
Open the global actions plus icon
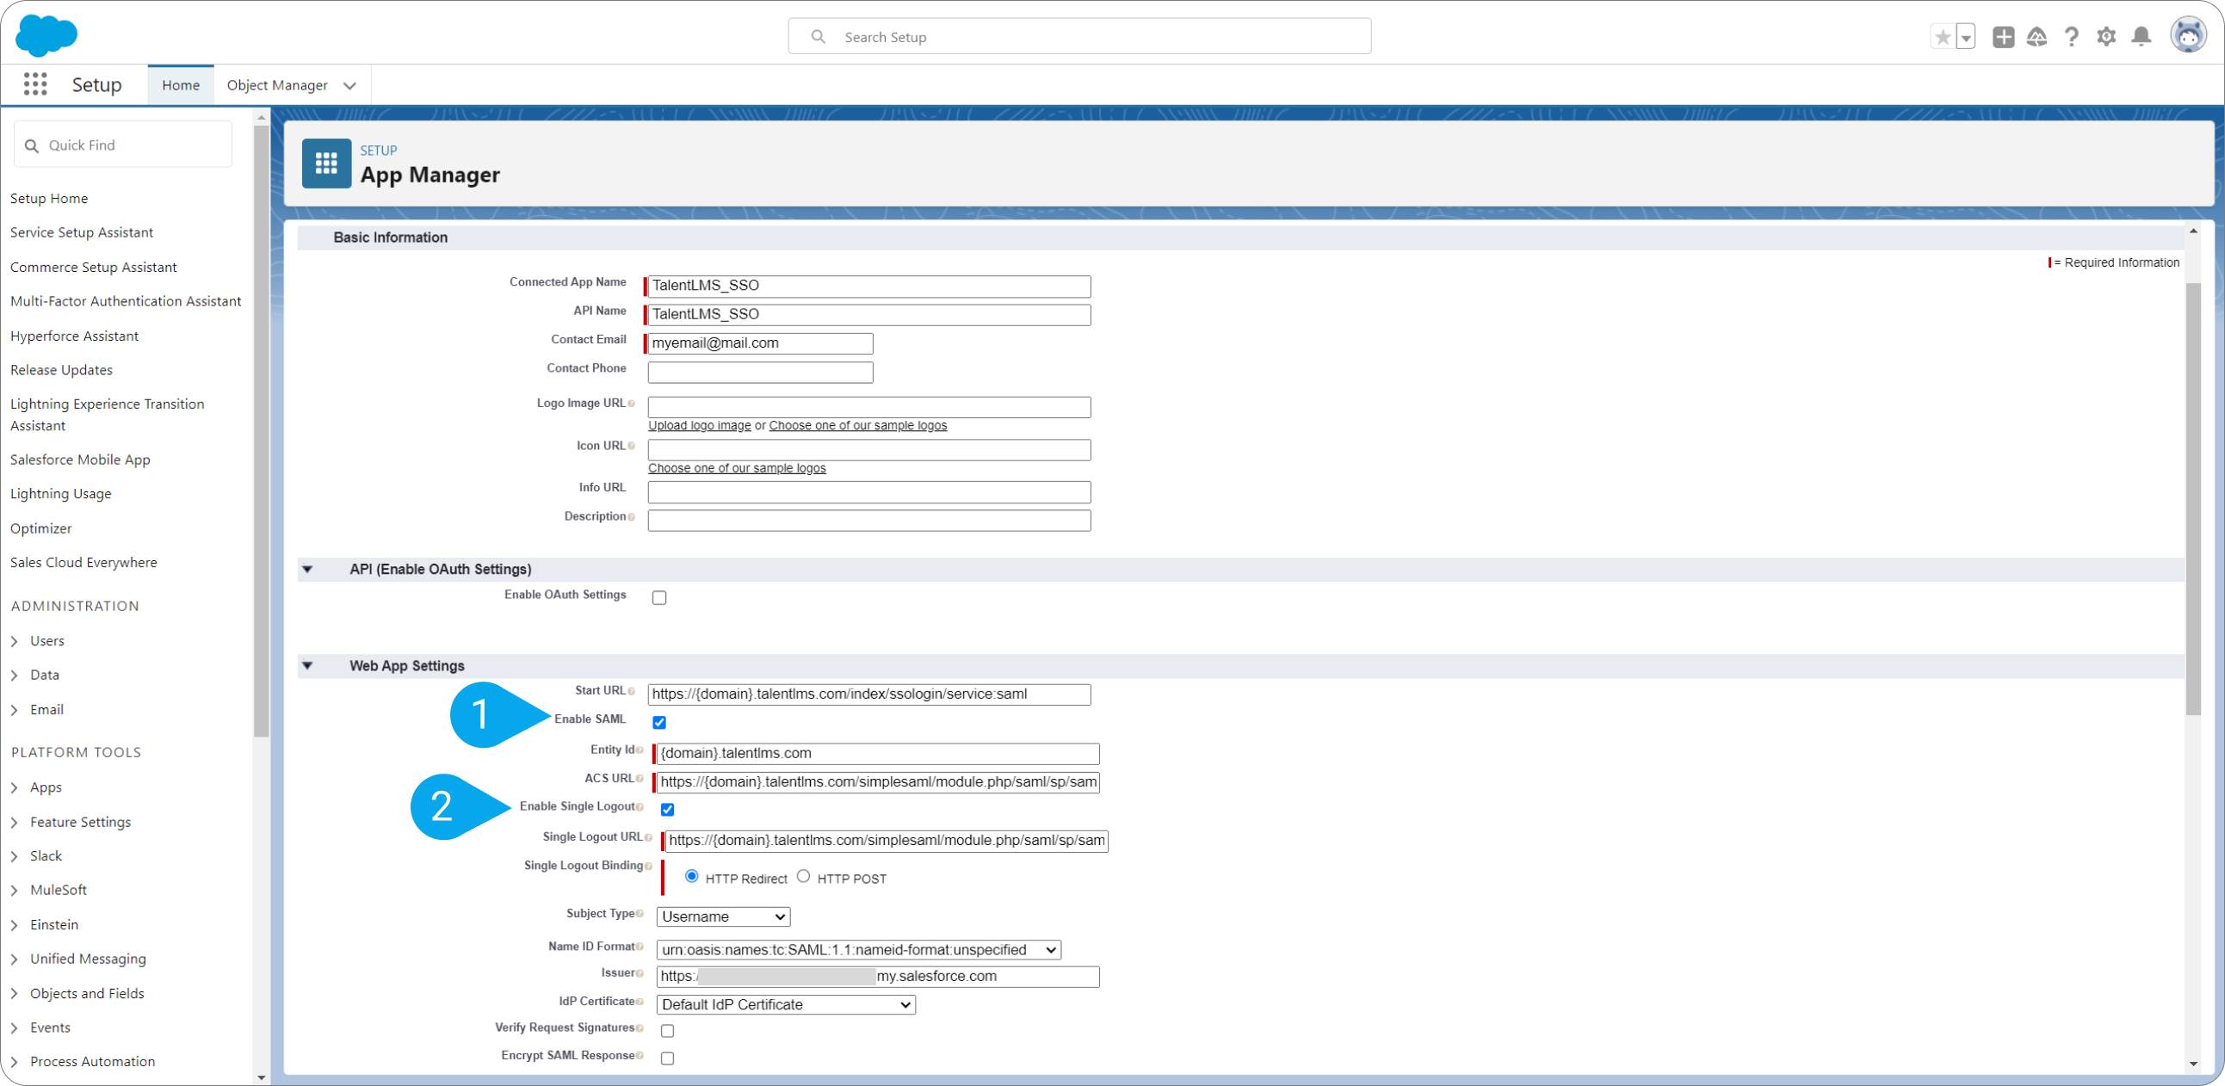pyautogui.click(x=2004, y=37)
